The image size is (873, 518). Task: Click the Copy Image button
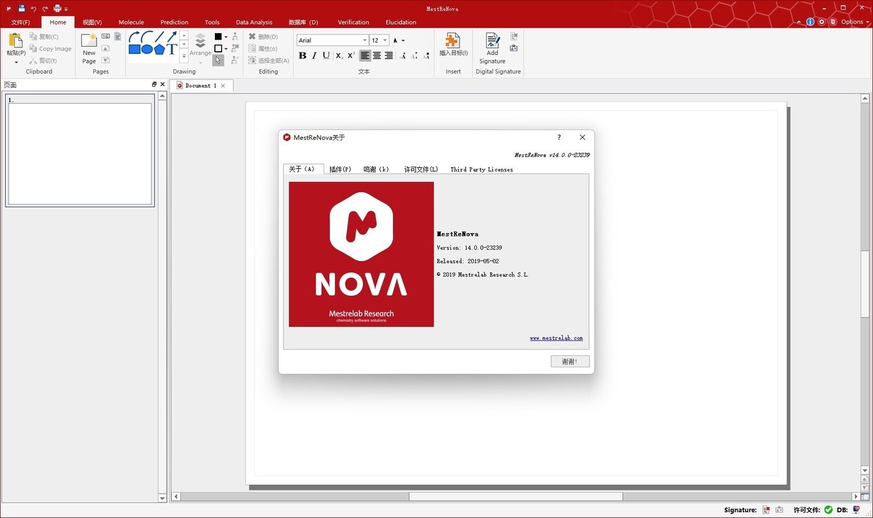(x=50, y=49)
